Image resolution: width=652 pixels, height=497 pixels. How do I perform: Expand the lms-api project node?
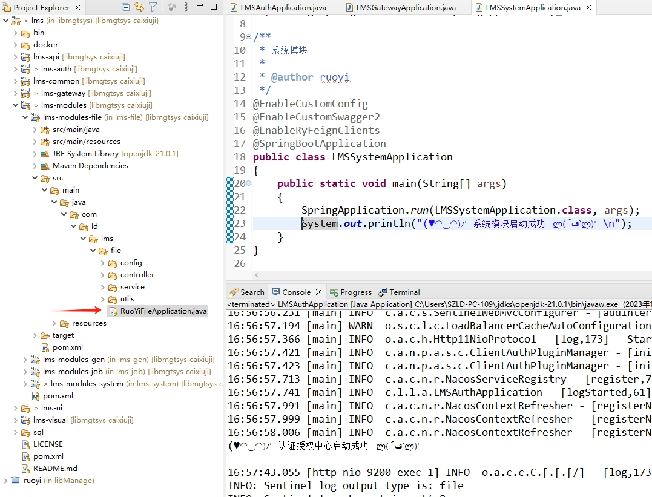[16, 57]
